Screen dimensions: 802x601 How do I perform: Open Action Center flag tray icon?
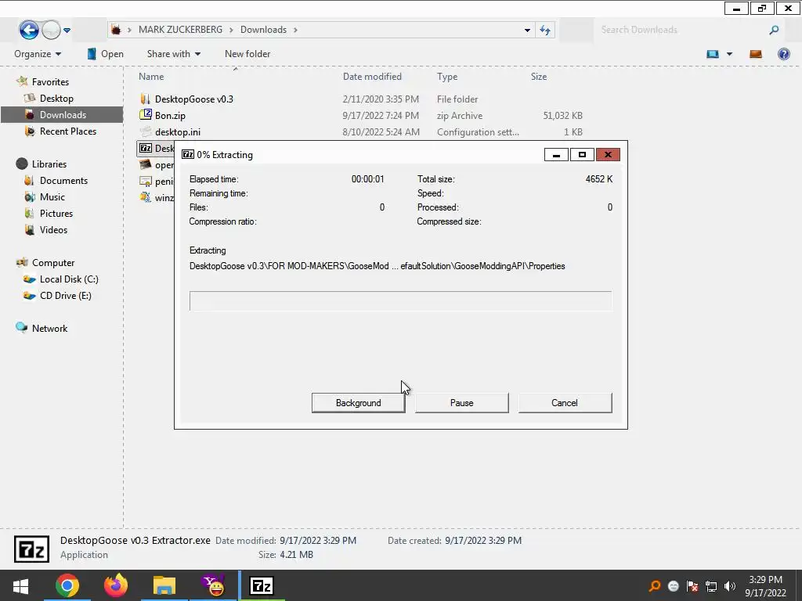point(692,586)
